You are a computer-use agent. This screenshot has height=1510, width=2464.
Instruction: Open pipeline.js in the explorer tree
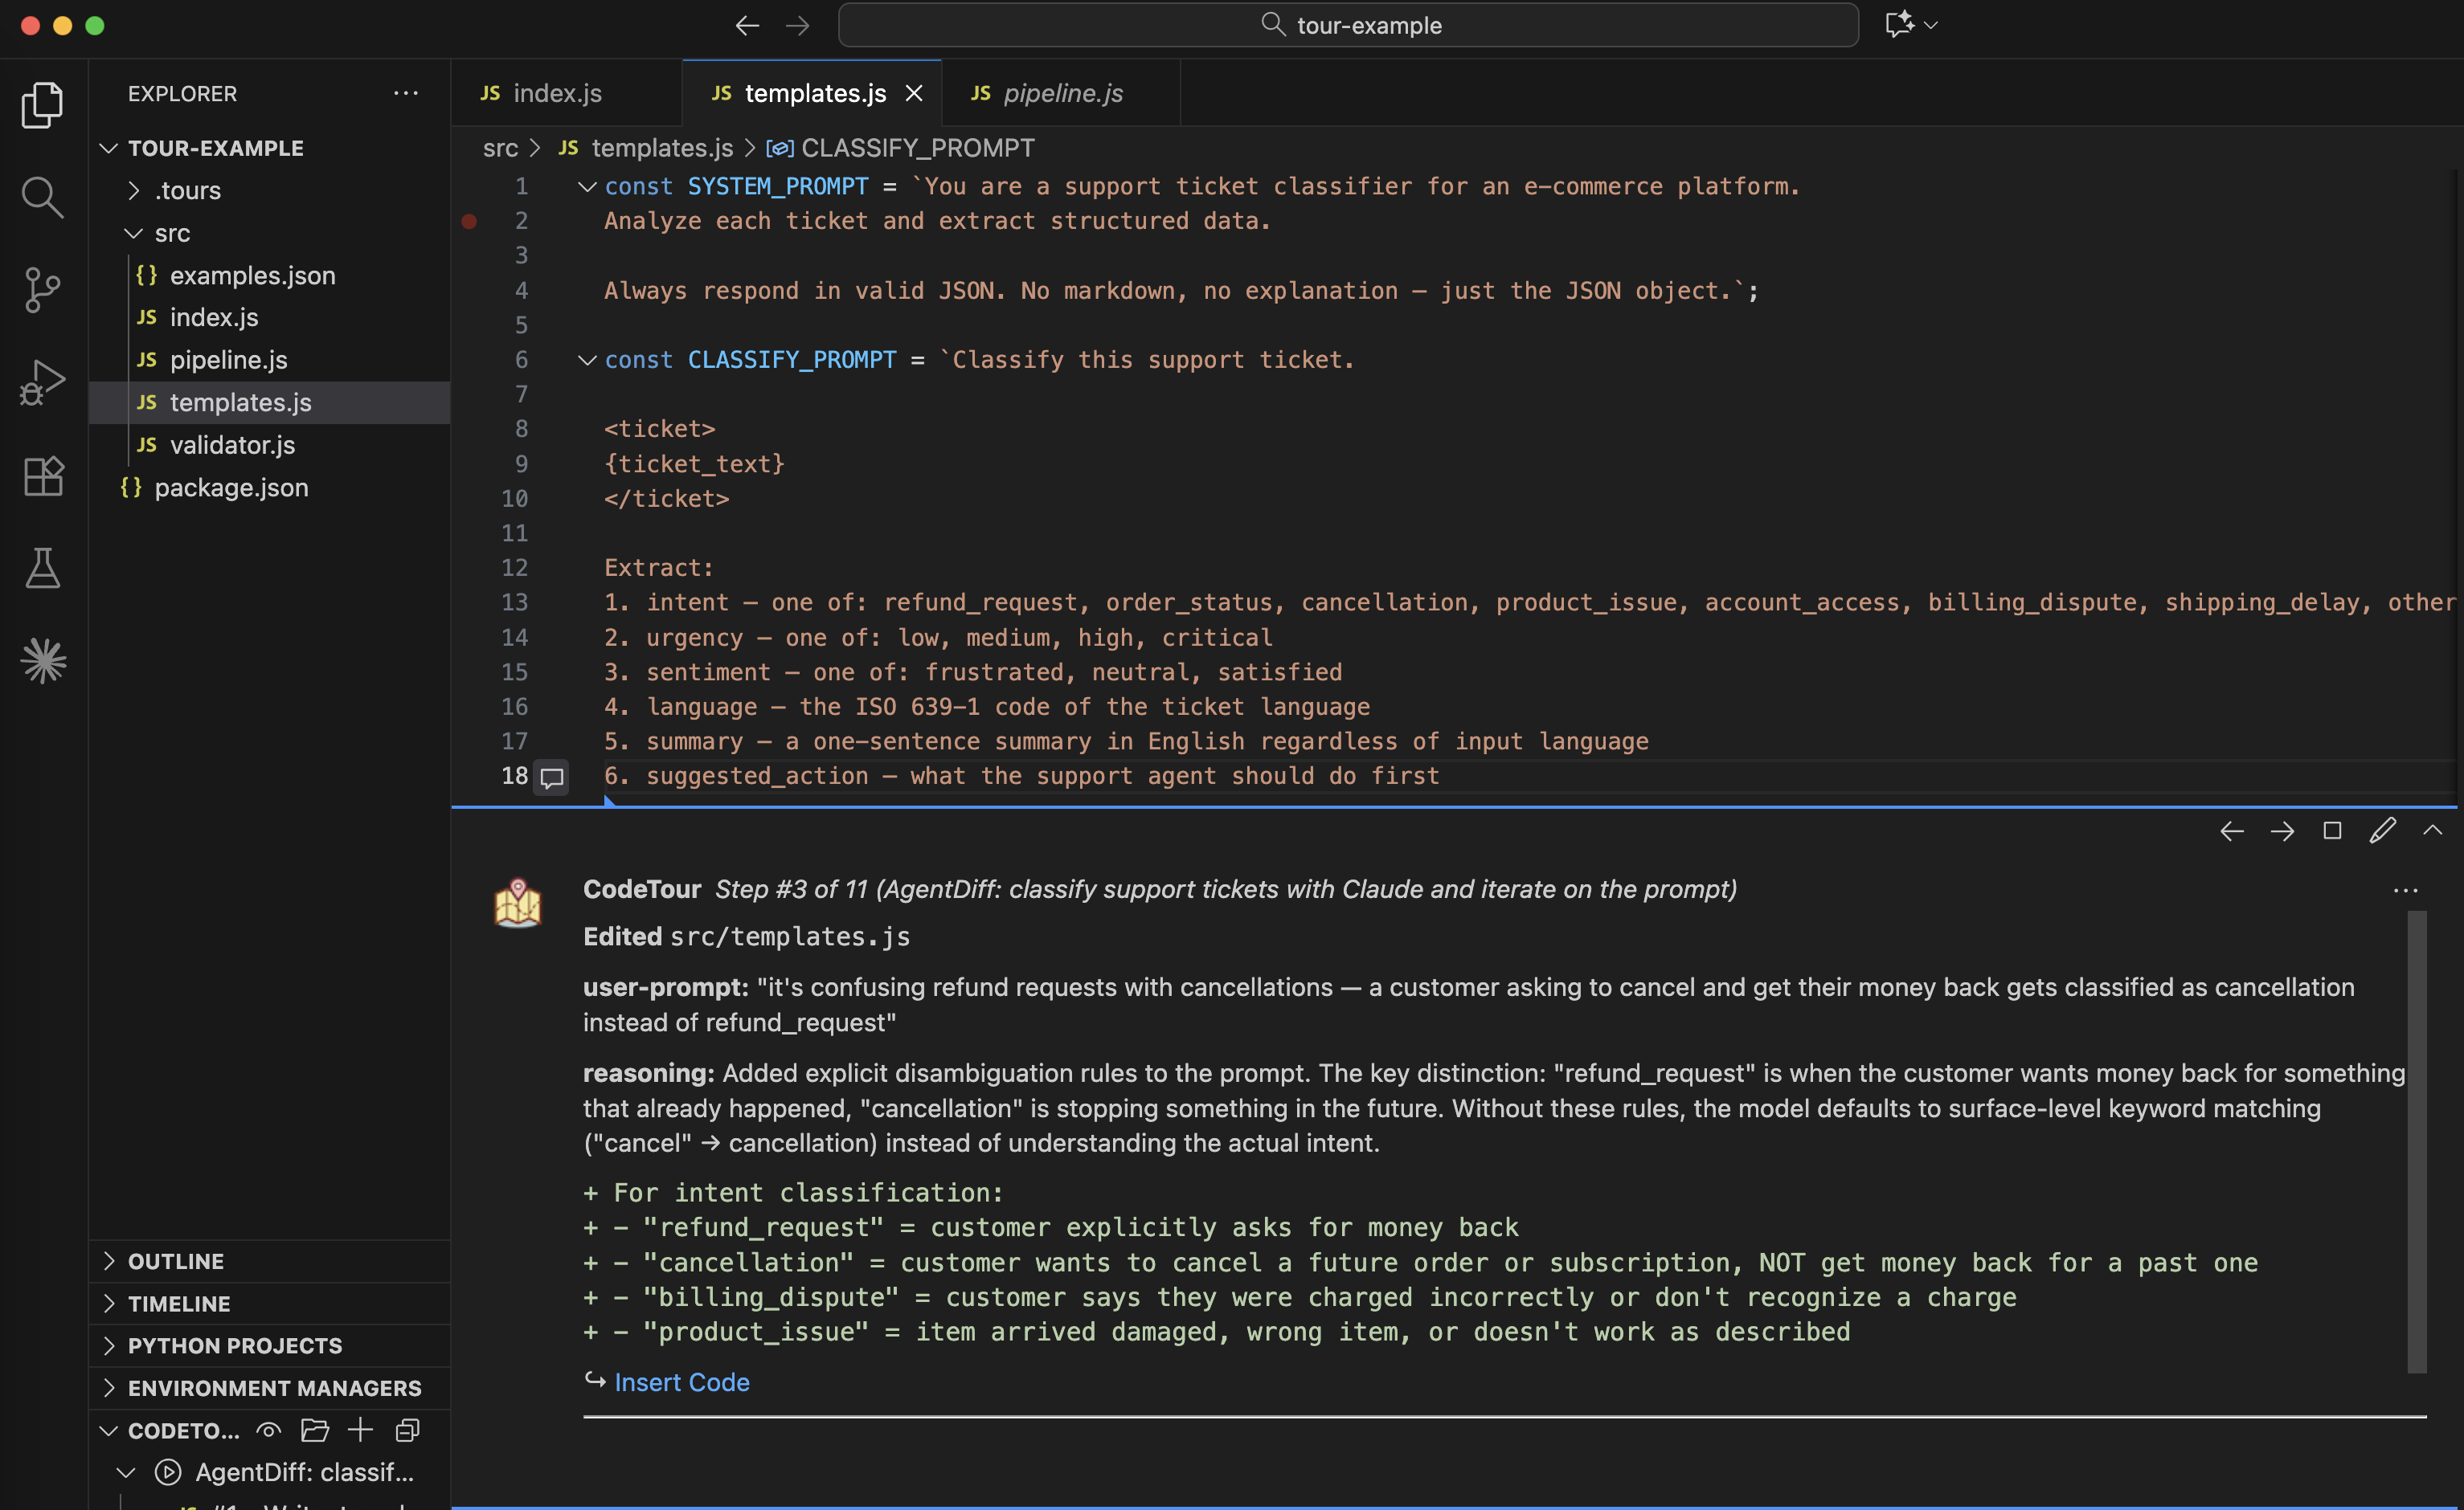[x=228, y=360]
